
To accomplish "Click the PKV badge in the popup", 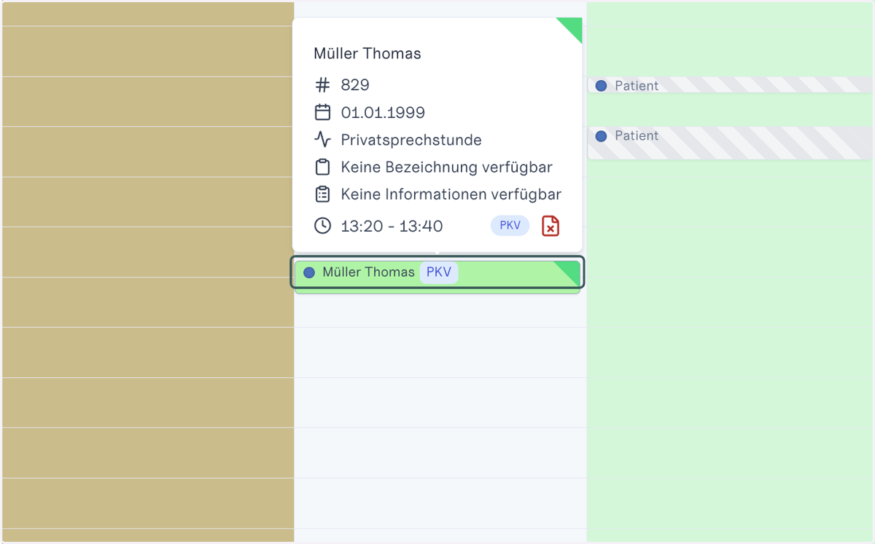I will [x=510, y=226].
